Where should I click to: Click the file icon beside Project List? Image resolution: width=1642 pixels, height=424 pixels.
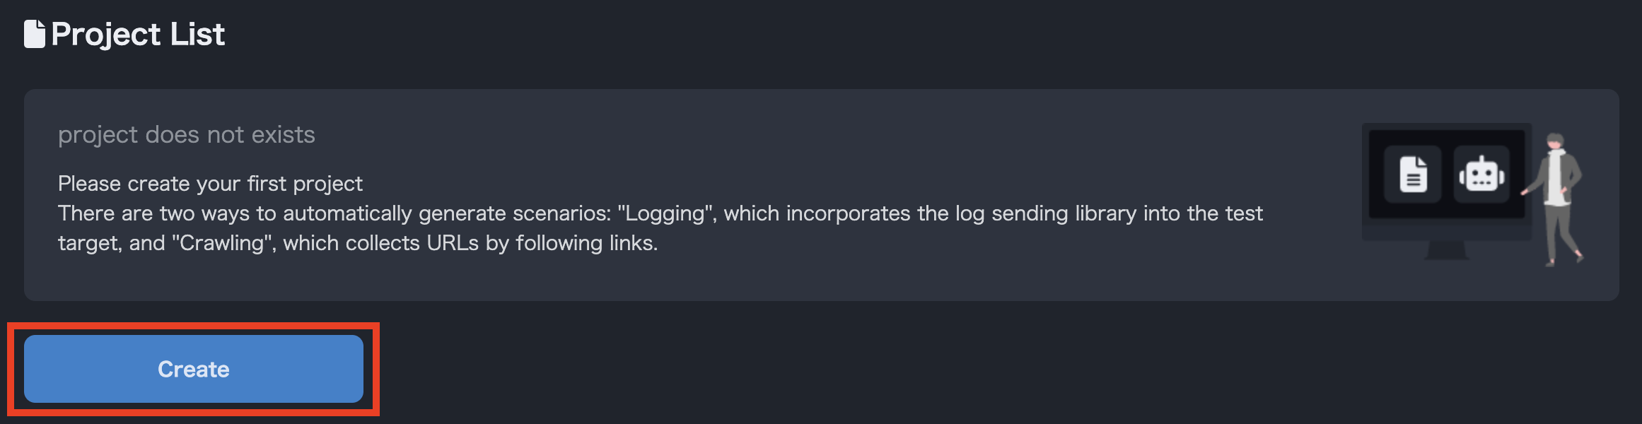coord(34,34)
